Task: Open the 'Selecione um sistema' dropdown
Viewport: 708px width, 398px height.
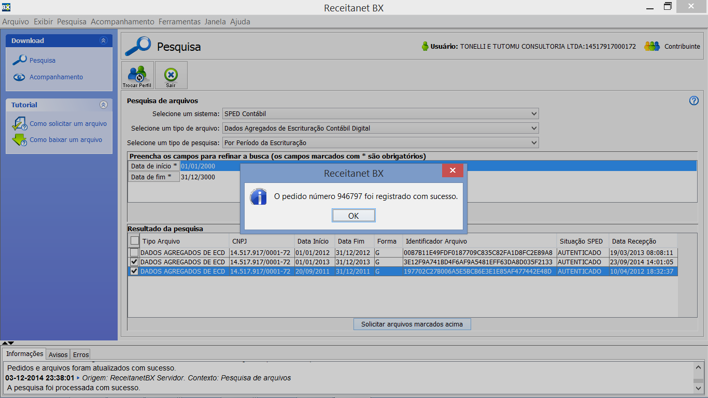Action: [x=380, y=113]
